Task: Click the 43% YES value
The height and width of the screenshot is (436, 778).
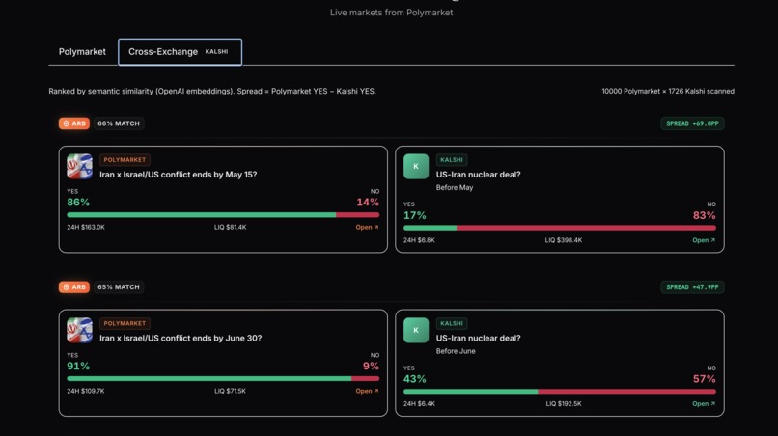Action: [x=415, y=379]
